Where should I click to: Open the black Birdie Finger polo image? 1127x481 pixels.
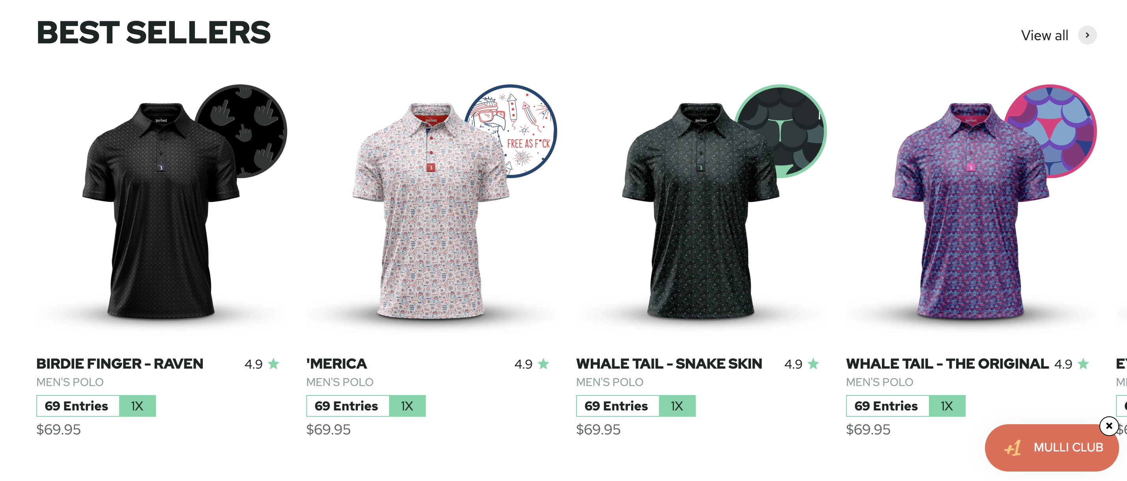coord(161,210)
